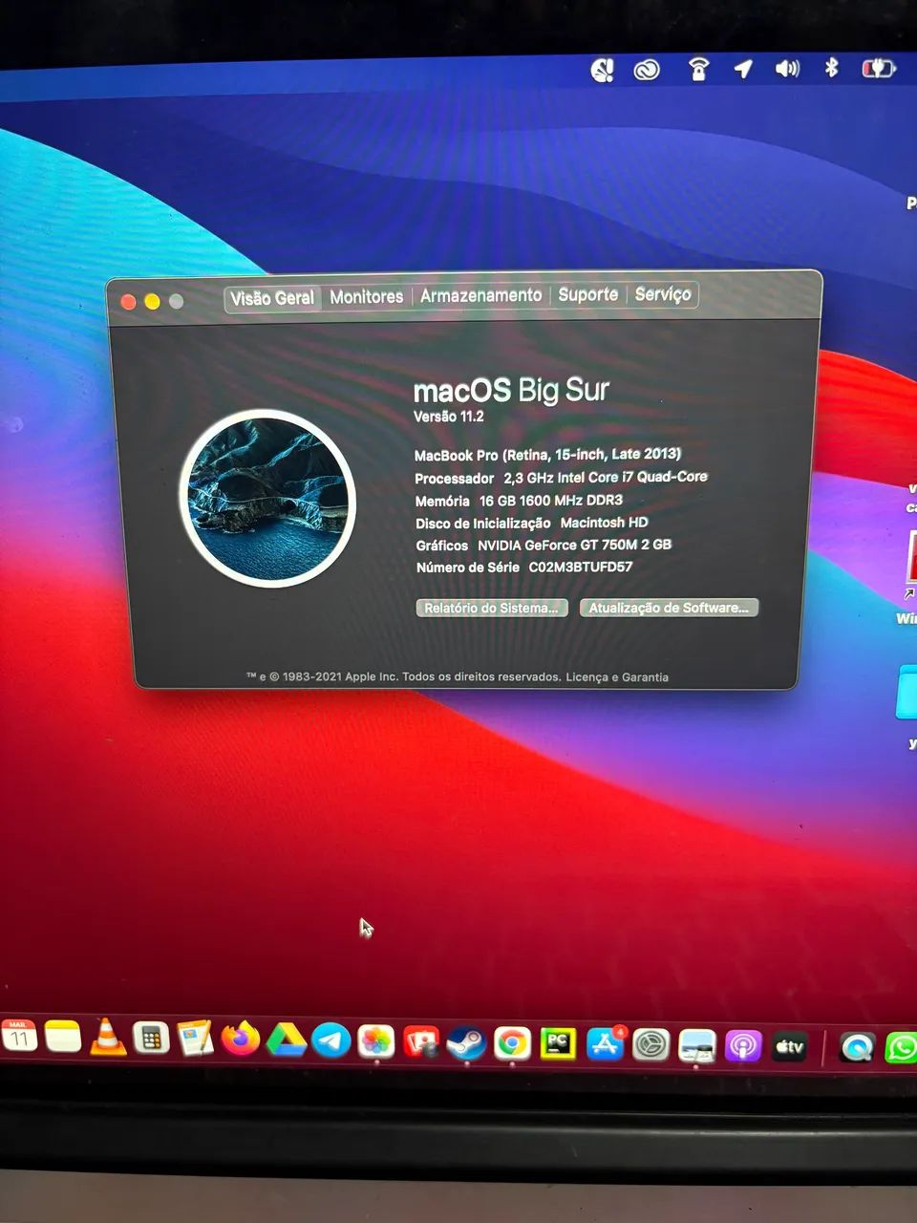The height and width of the screenshot is (1223, 917).
Task: Launch Steam from the Dock
Action: pos(466,1043)
